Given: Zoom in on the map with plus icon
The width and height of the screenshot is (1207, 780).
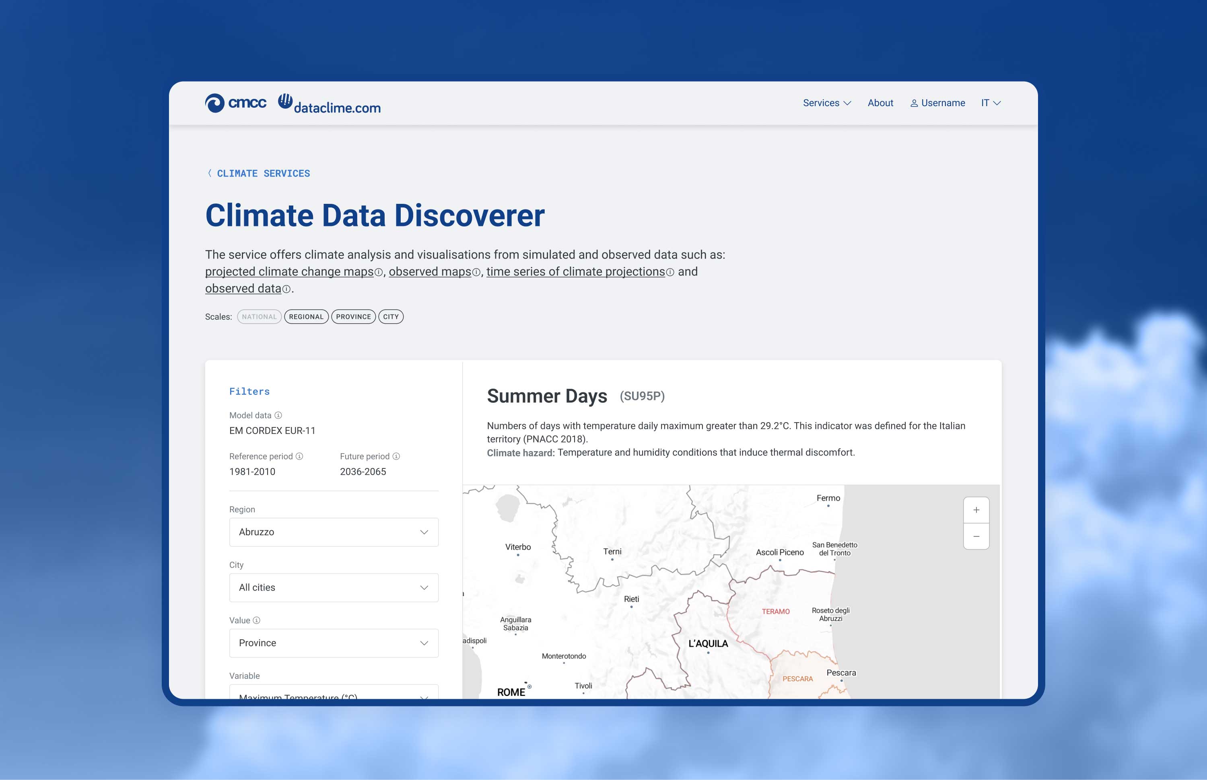Looking at the screenshot, I should pyautogui.click(x=976, y=510).
